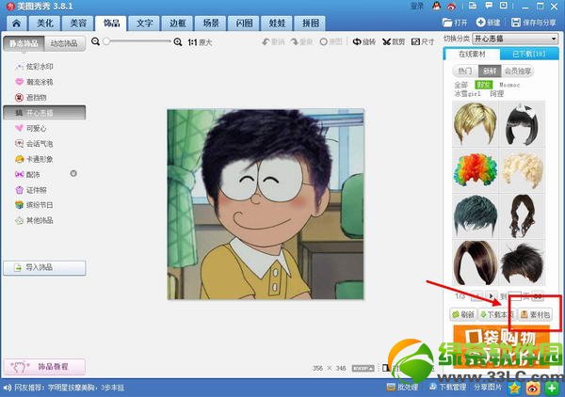565x397 pixels.
Task: Open 导入饰品 import accessories
Action: click(44, 267)
